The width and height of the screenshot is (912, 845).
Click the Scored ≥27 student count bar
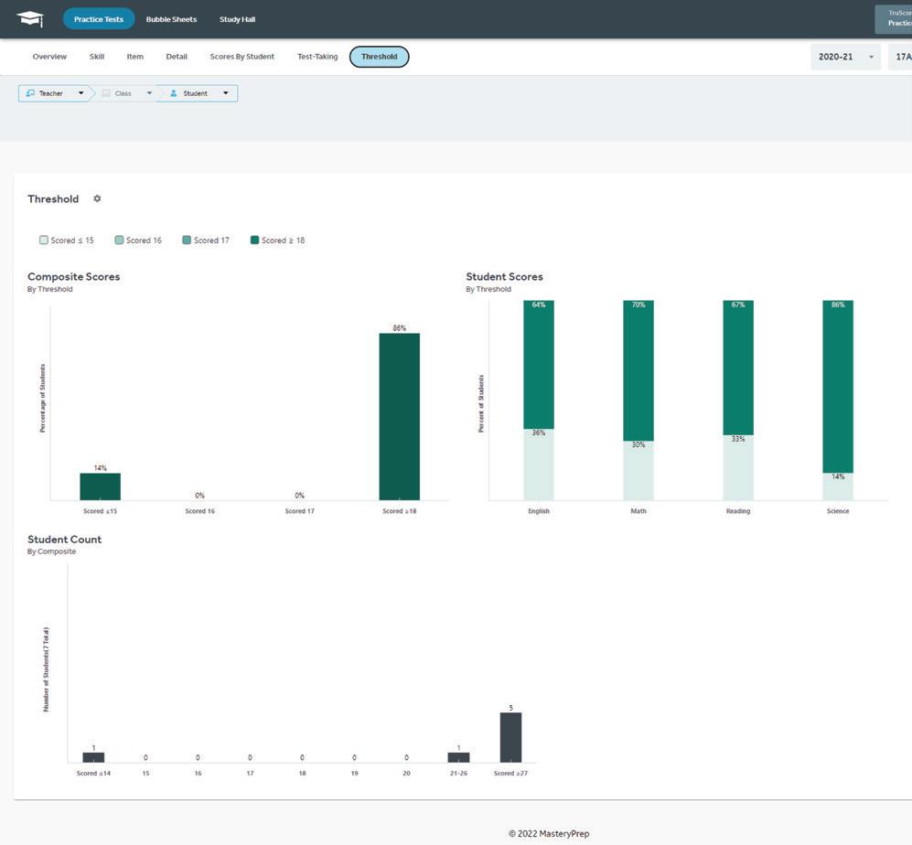pyautogui.click(x=510, y=737)
